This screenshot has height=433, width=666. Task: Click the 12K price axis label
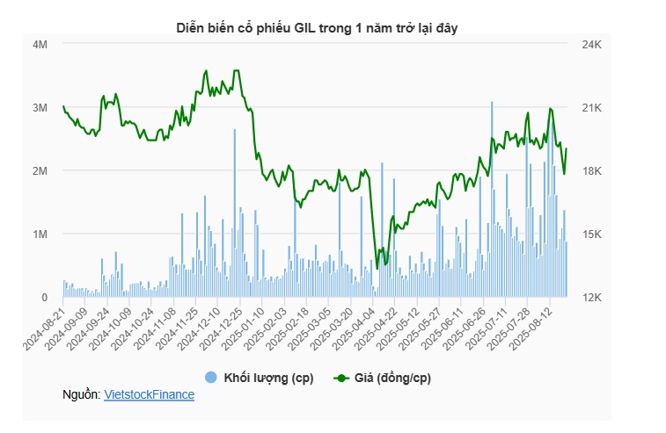(x=591, y=298)
